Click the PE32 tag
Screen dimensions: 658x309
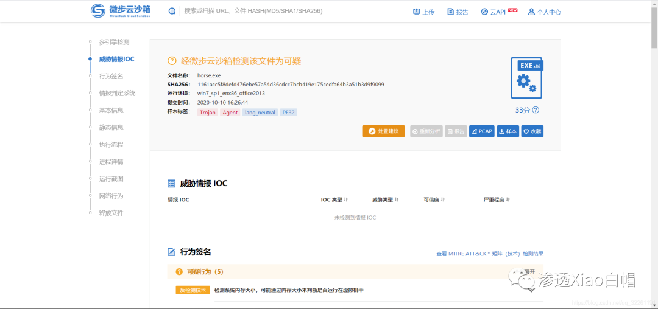pos(288,112)
